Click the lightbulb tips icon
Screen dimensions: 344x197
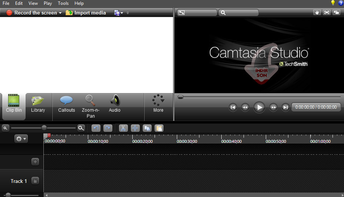click(333, 3)
